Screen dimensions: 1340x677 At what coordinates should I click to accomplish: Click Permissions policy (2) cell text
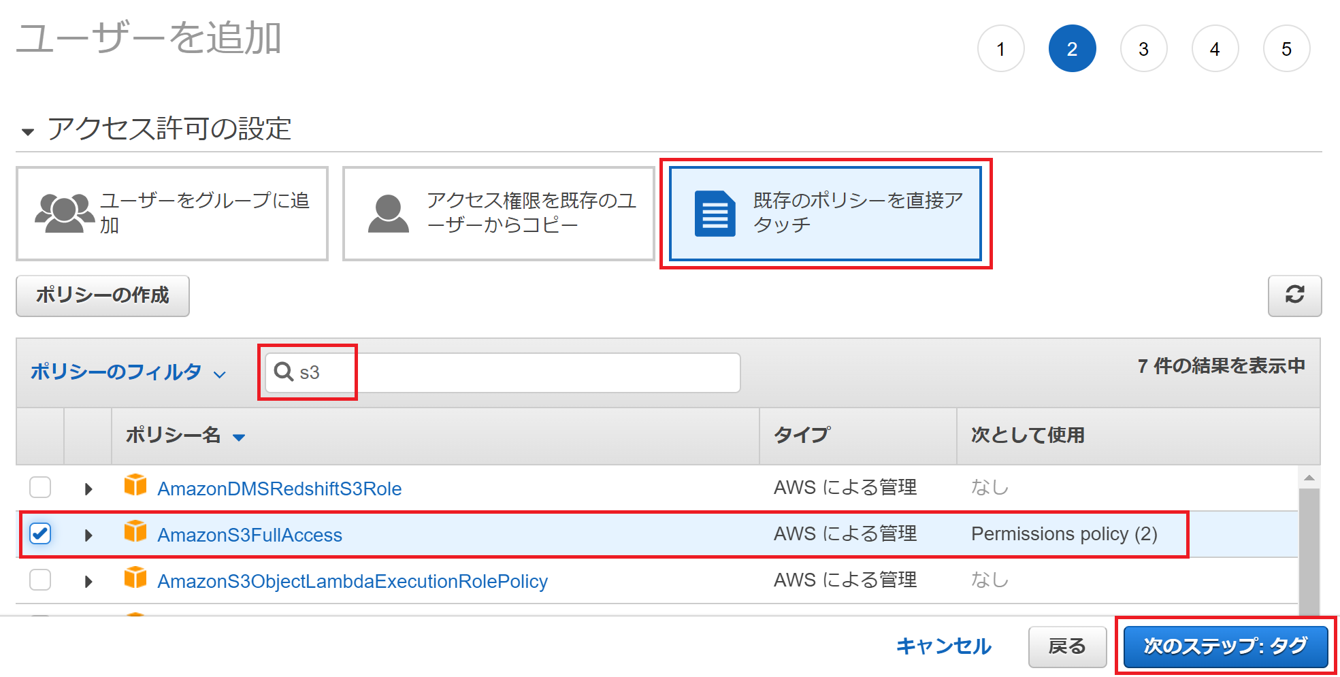(1064, 534)
